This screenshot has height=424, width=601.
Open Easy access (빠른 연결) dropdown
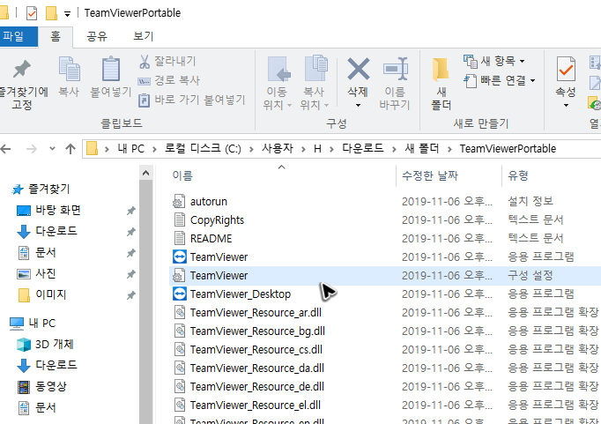point(499,80)
